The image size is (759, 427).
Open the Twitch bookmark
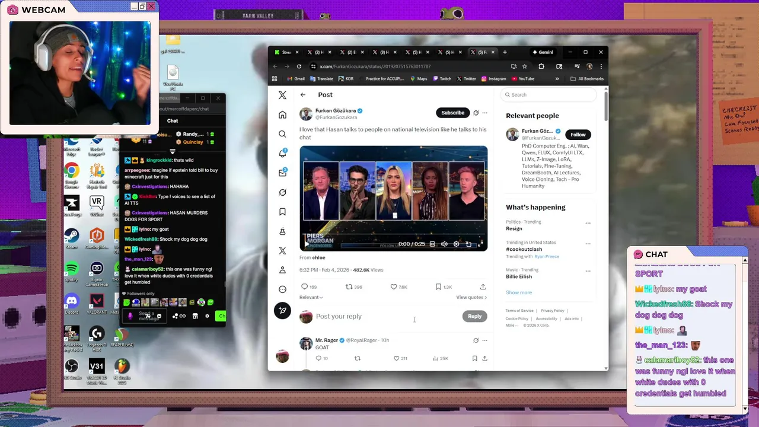click(x=442, y=79)
